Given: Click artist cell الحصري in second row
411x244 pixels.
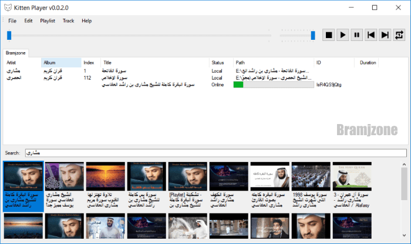Looking at the screenshot, I should pos(14,78).
